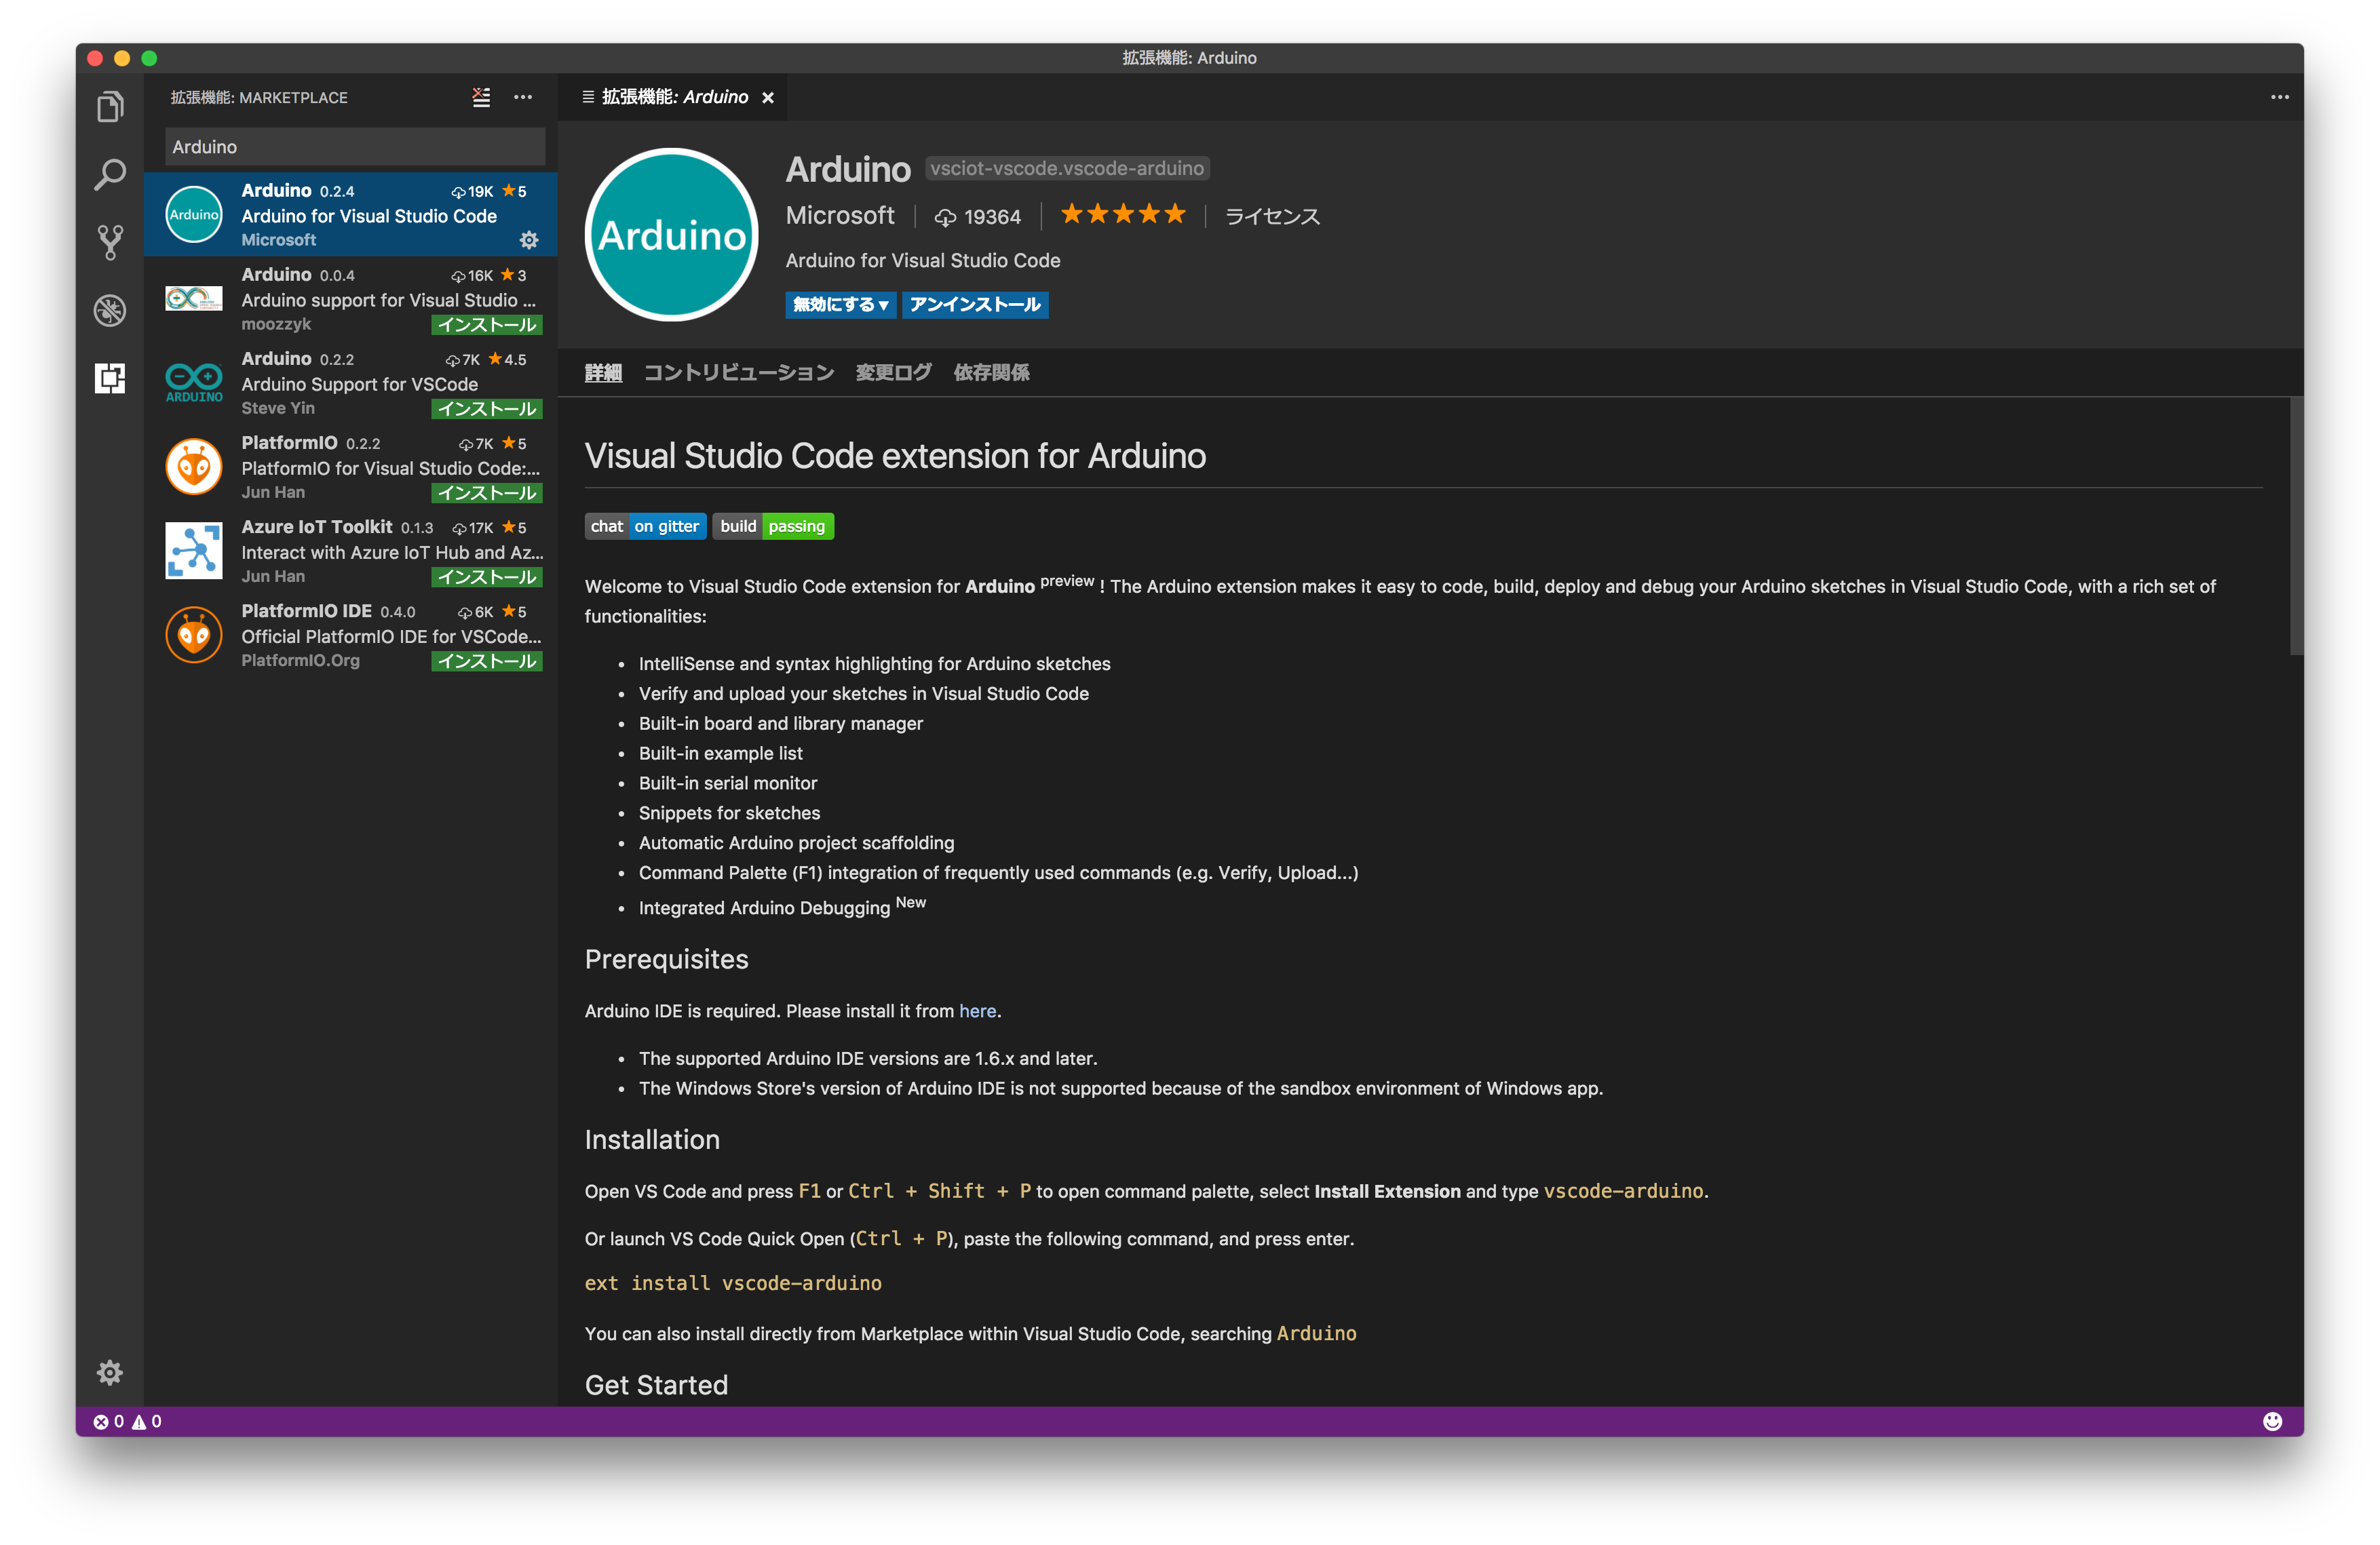
Task: Open the Explorer view icon
Action: click(110, 106)
